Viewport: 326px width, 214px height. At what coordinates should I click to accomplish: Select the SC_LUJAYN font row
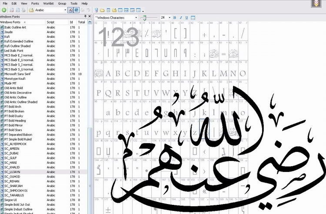point(43,172)
